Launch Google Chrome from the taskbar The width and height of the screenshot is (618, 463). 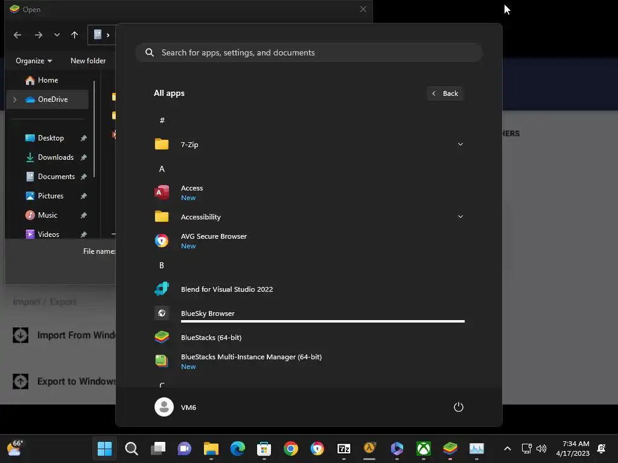[x=291, y=449]
